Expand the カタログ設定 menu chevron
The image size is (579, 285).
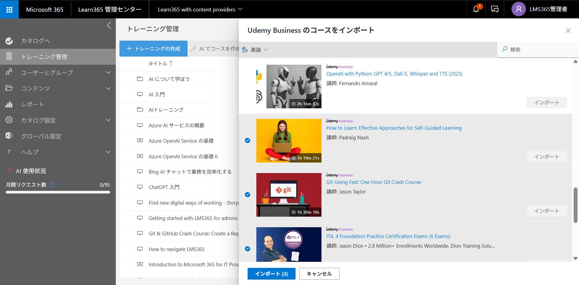pyautogui.click(x=109, y=120)
